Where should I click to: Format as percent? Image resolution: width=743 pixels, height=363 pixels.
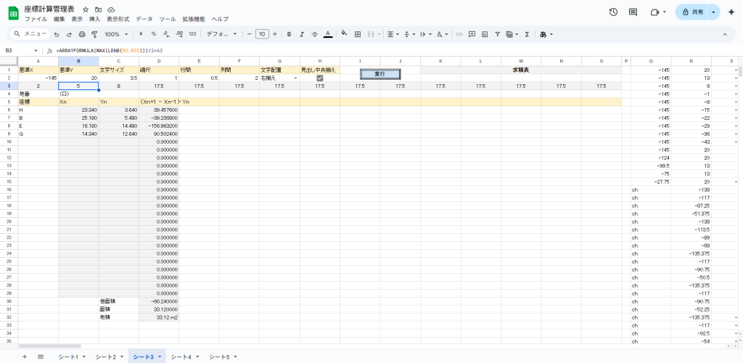tap(154, 34)
